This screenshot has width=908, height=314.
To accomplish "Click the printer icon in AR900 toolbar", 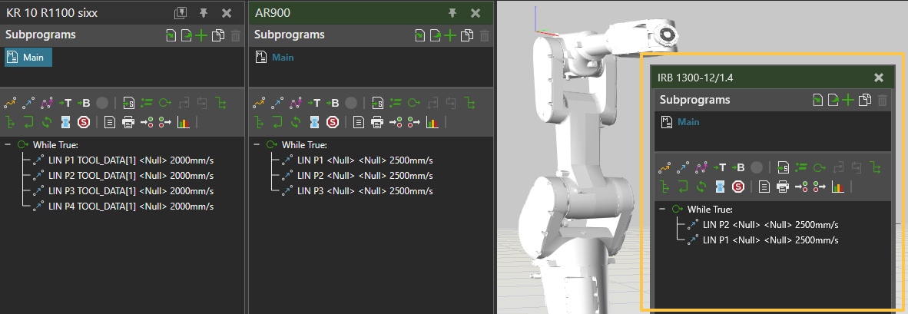I will click(x=377, y=122).
